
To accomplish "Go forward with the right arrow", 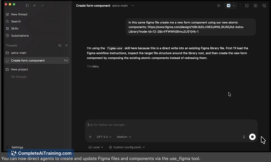I will point(42,5).
